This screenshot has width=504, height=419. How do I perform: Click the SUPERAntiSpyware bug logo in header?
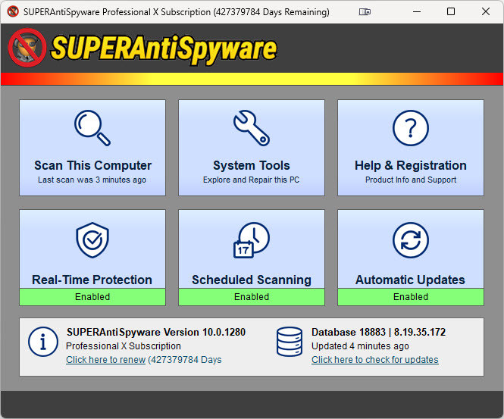(27, 48)
